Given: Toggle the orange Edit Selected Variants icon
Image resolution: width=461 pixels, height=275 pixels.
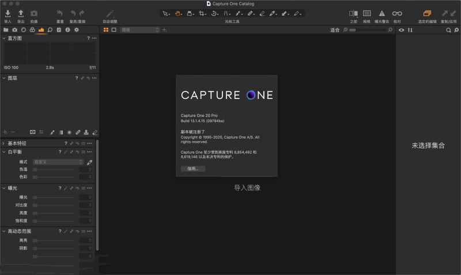Looking at the screenshot, I should click(x=427, y=13).
